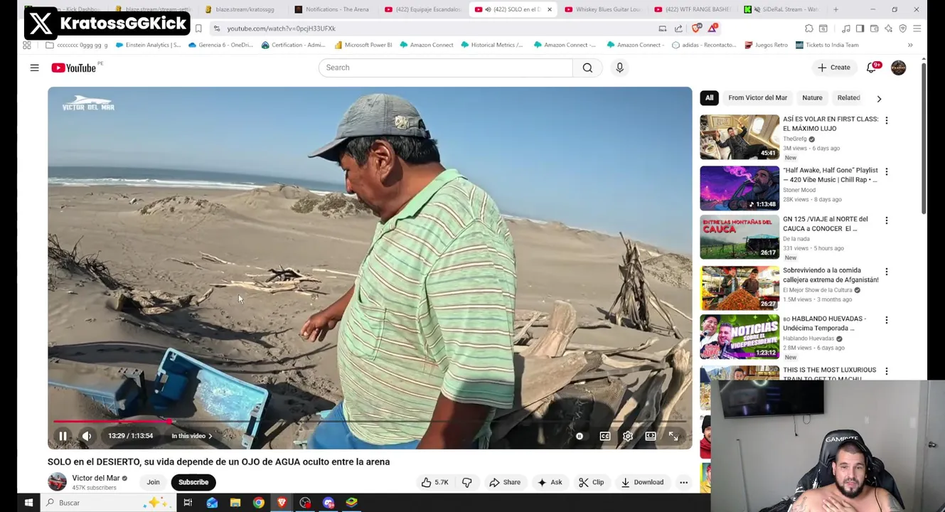This screenshot has height=512, width=945.
Task: Search by voice with microphone icon
Action: (x=619, y=68)
